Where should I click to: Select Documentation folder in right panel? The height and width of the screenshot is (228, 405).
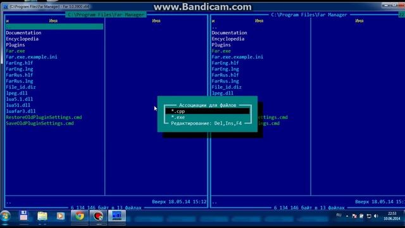coord(229,33)
